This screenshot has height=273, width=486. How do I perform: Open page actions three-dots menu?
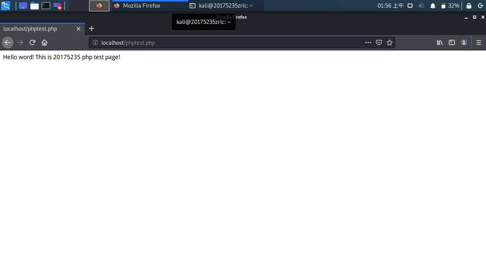coord(368,42)
